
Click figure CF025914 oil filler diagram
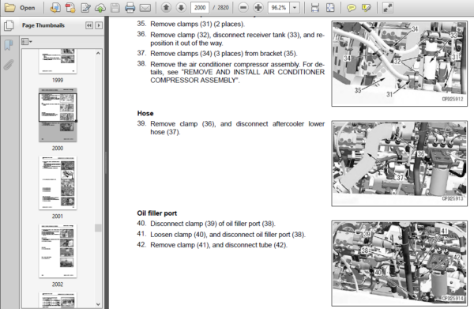tap(399, 263)
